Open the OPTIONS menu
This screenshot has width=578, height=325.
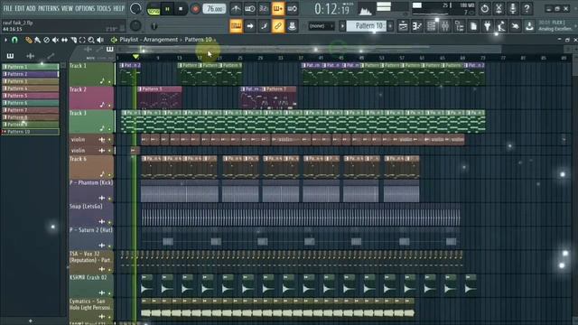(x=85, y=8)
